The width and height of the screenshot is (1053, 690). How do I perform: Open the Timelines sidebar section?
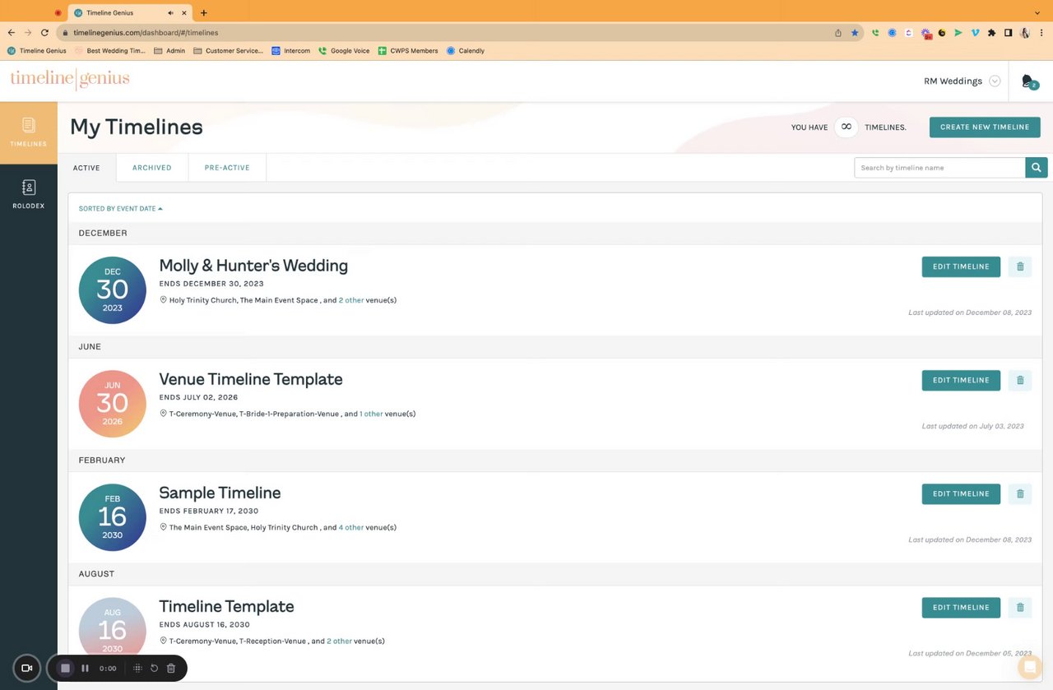(x=29, y=132)
